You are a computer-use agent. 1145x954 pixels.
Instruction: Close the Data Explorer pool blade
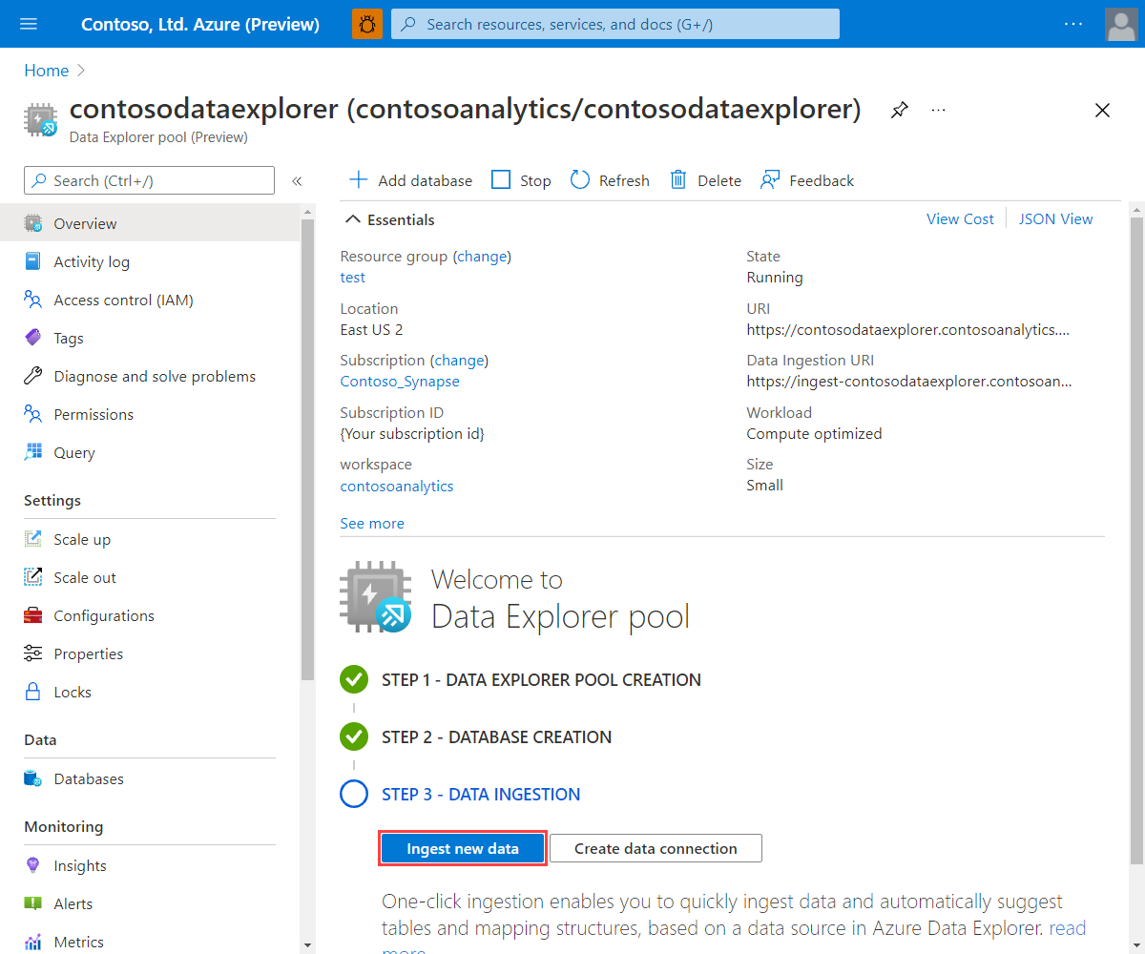point(1102,111)
